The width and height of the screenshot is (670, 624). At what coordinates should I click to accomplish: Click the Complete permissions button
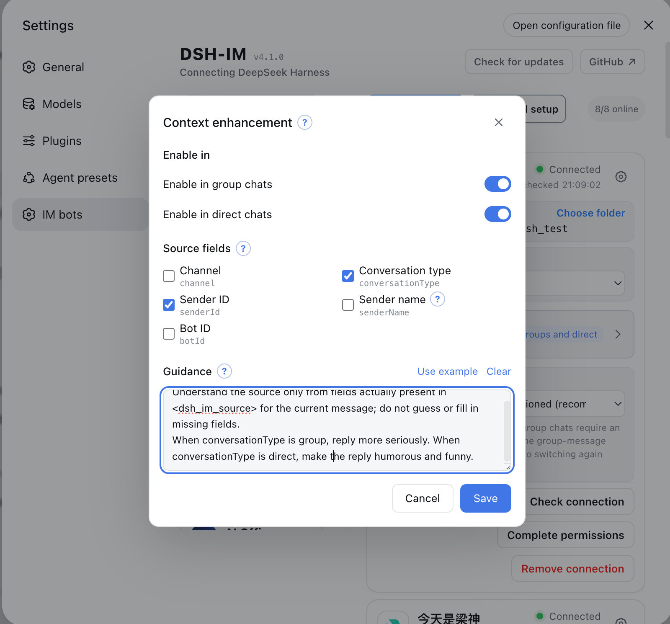point(566,535)
